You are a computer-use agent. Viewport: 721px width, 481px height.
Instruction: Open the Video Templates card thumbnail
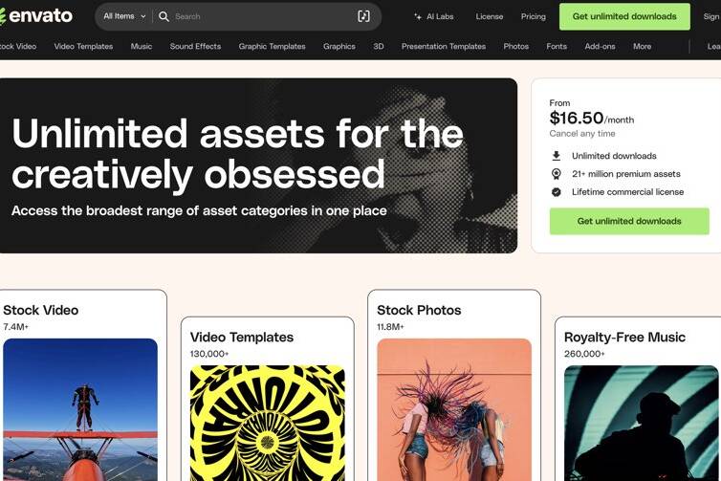(x=267, y=423)
